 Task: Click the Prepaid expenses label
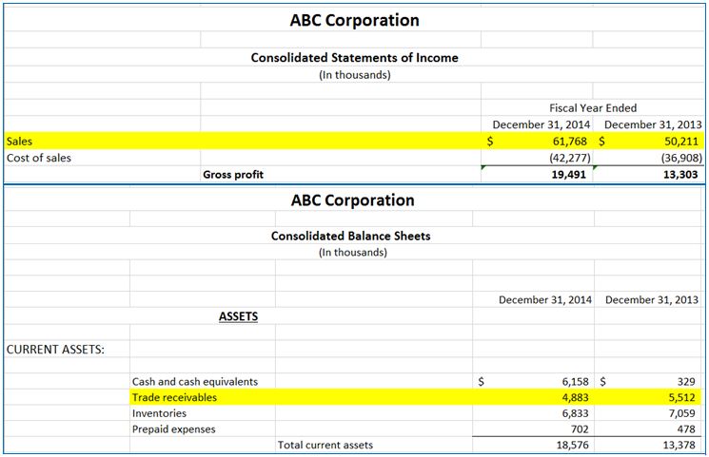point(173,429)
